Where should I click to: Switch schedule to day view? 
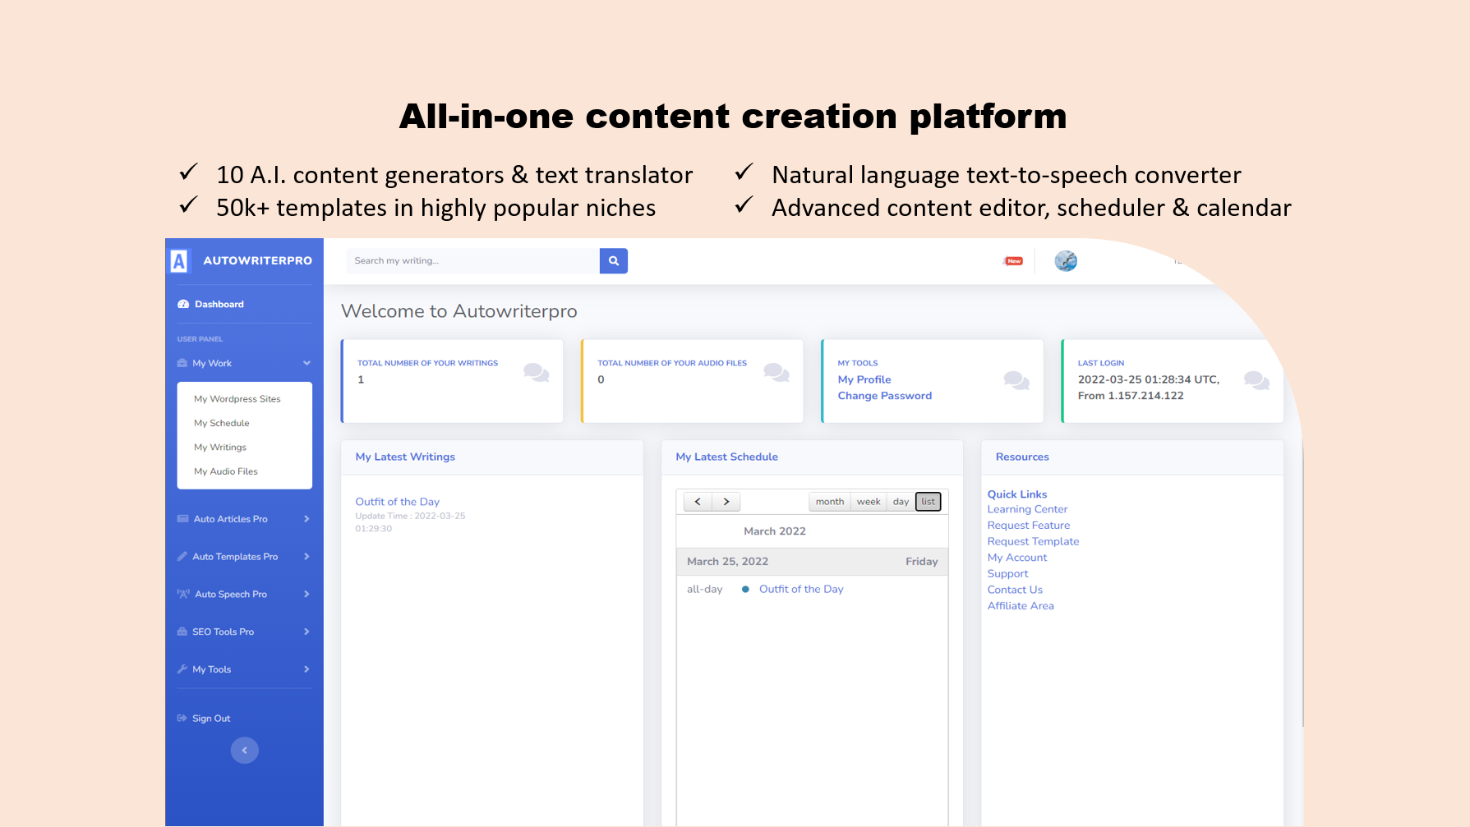click(x=901, y=502)
